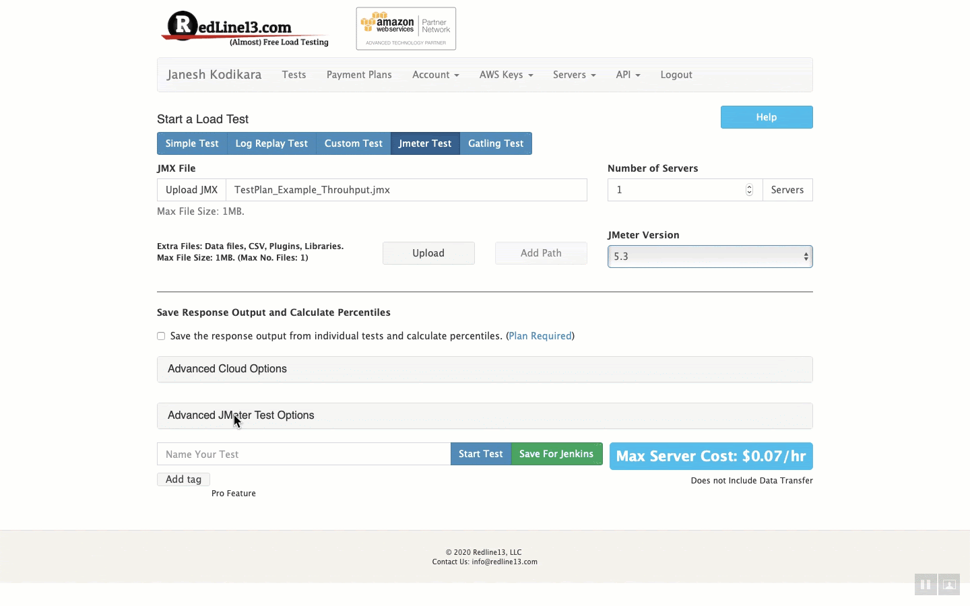The height and width of the screenshot is (606, 970).
Task: Click the Add tag button
Action: 183,479
